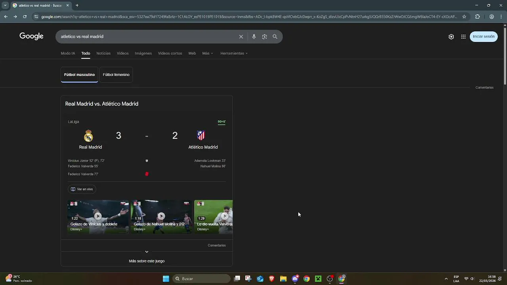View site information icon in address bar
Image resolution: width=507 pixels, height=285 pixels.
point(36,17)
